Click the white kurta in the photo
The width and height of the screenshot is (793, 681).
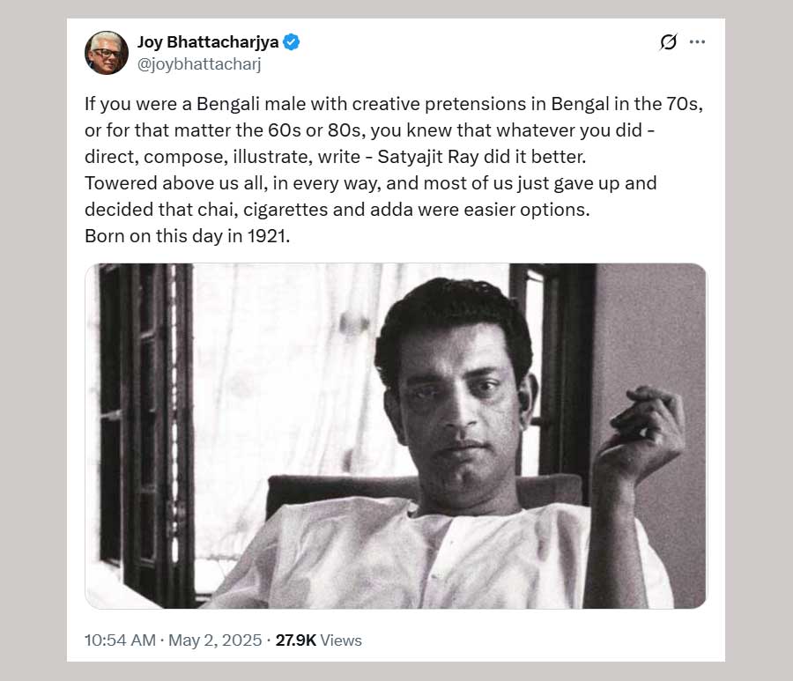(423, 555)
